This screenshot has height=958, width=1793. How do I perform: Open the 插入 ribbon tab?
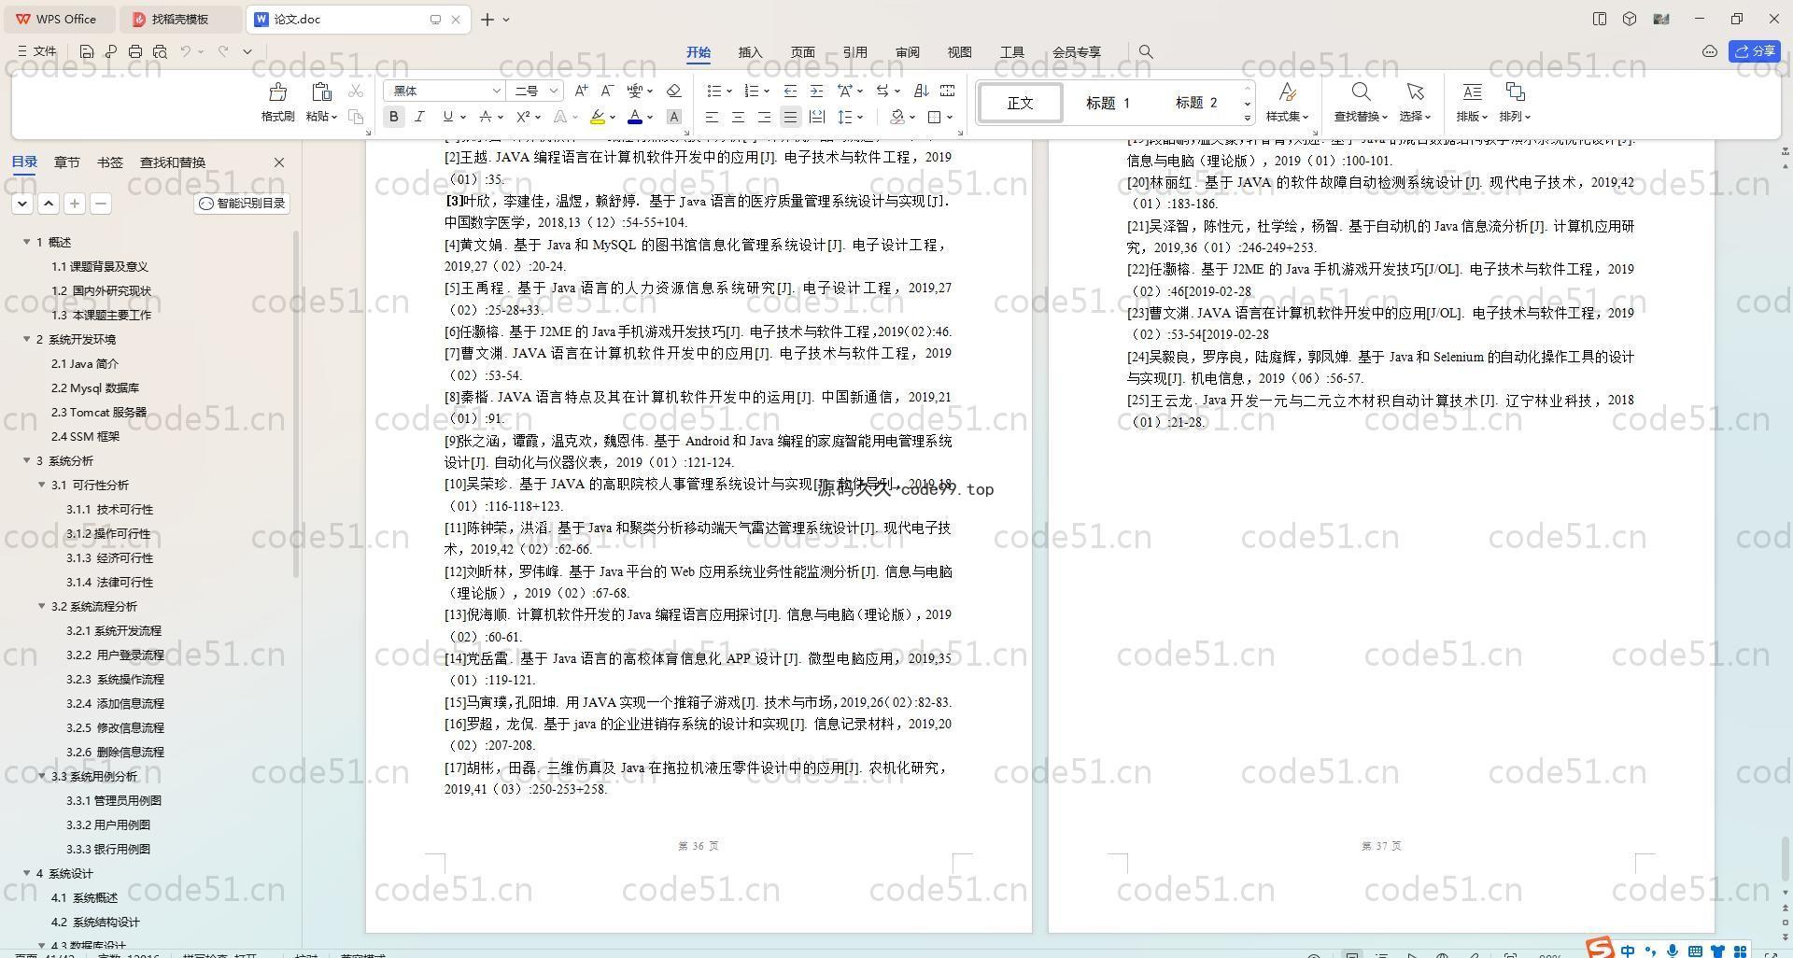click(750, 52)
